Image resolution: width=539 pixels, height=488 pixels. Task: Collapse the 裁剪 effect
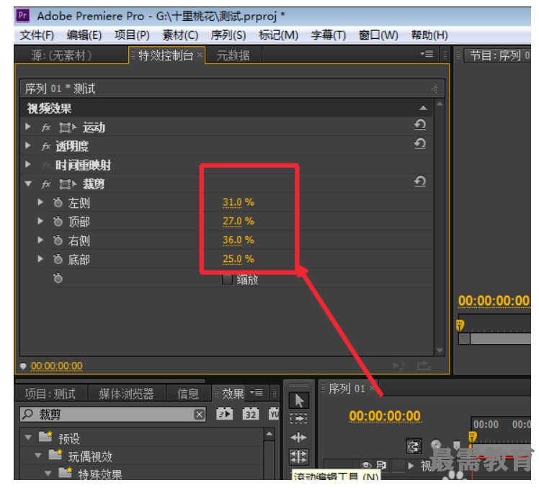coord(28,184)
